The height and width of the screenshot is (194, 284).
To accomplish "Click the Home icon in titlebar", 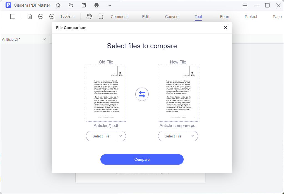I will (58, 5).
